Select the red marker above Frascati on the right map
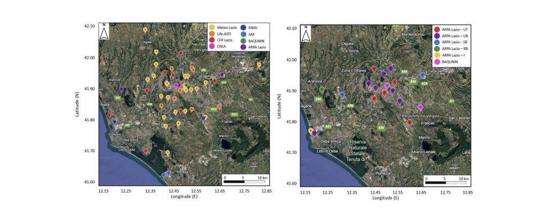Image resolution: width=548 pixels, height=221 pixels. click(410, 122)
